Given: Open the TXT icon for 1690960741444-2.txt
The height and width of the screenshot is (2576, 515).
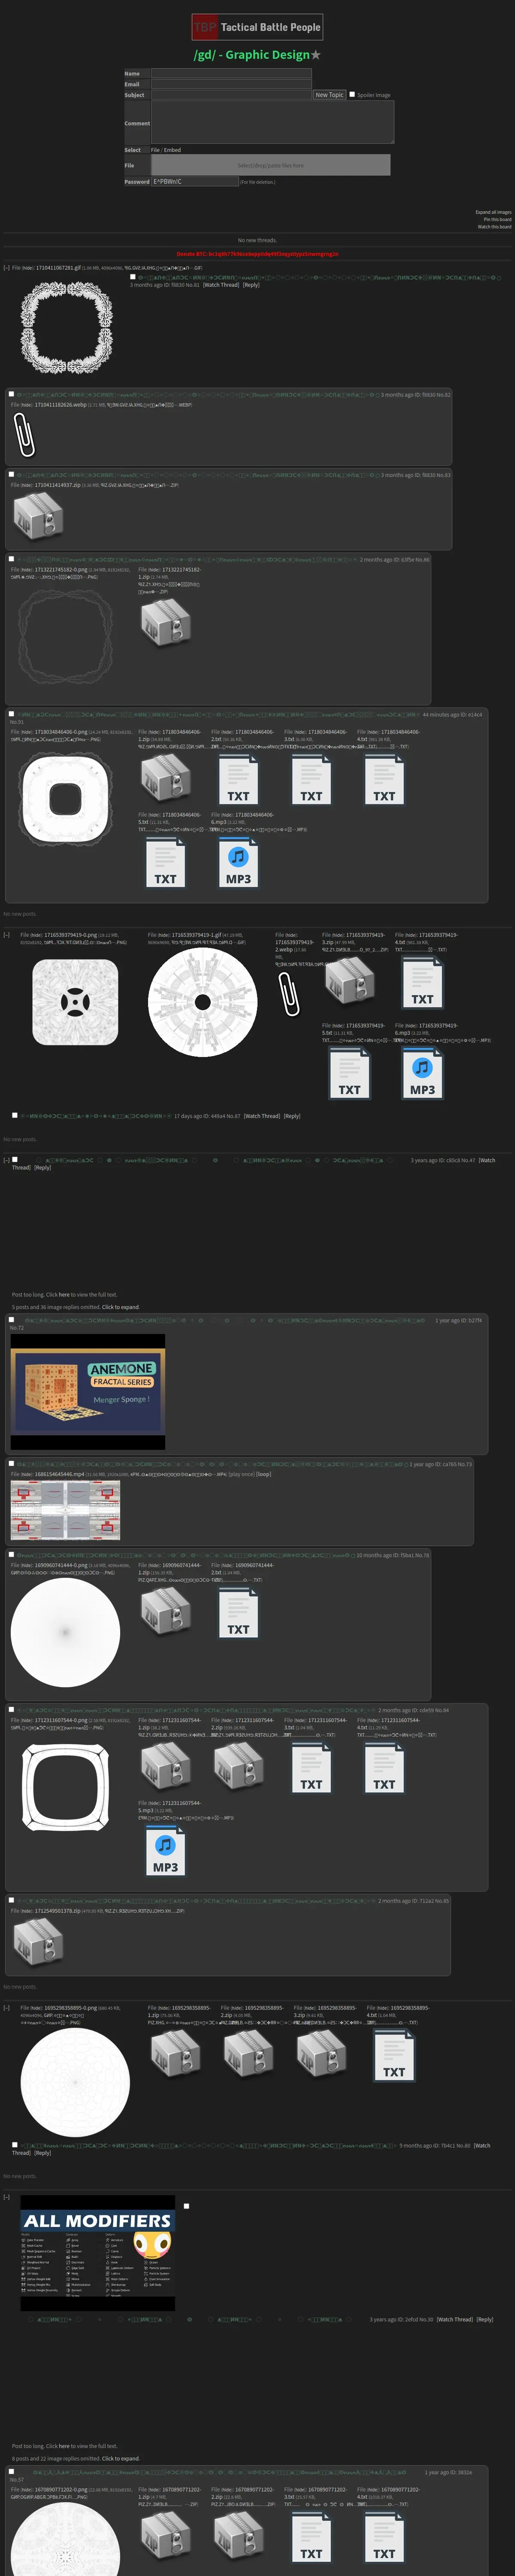Looking at the screenshot, I should pos(238,1612).
